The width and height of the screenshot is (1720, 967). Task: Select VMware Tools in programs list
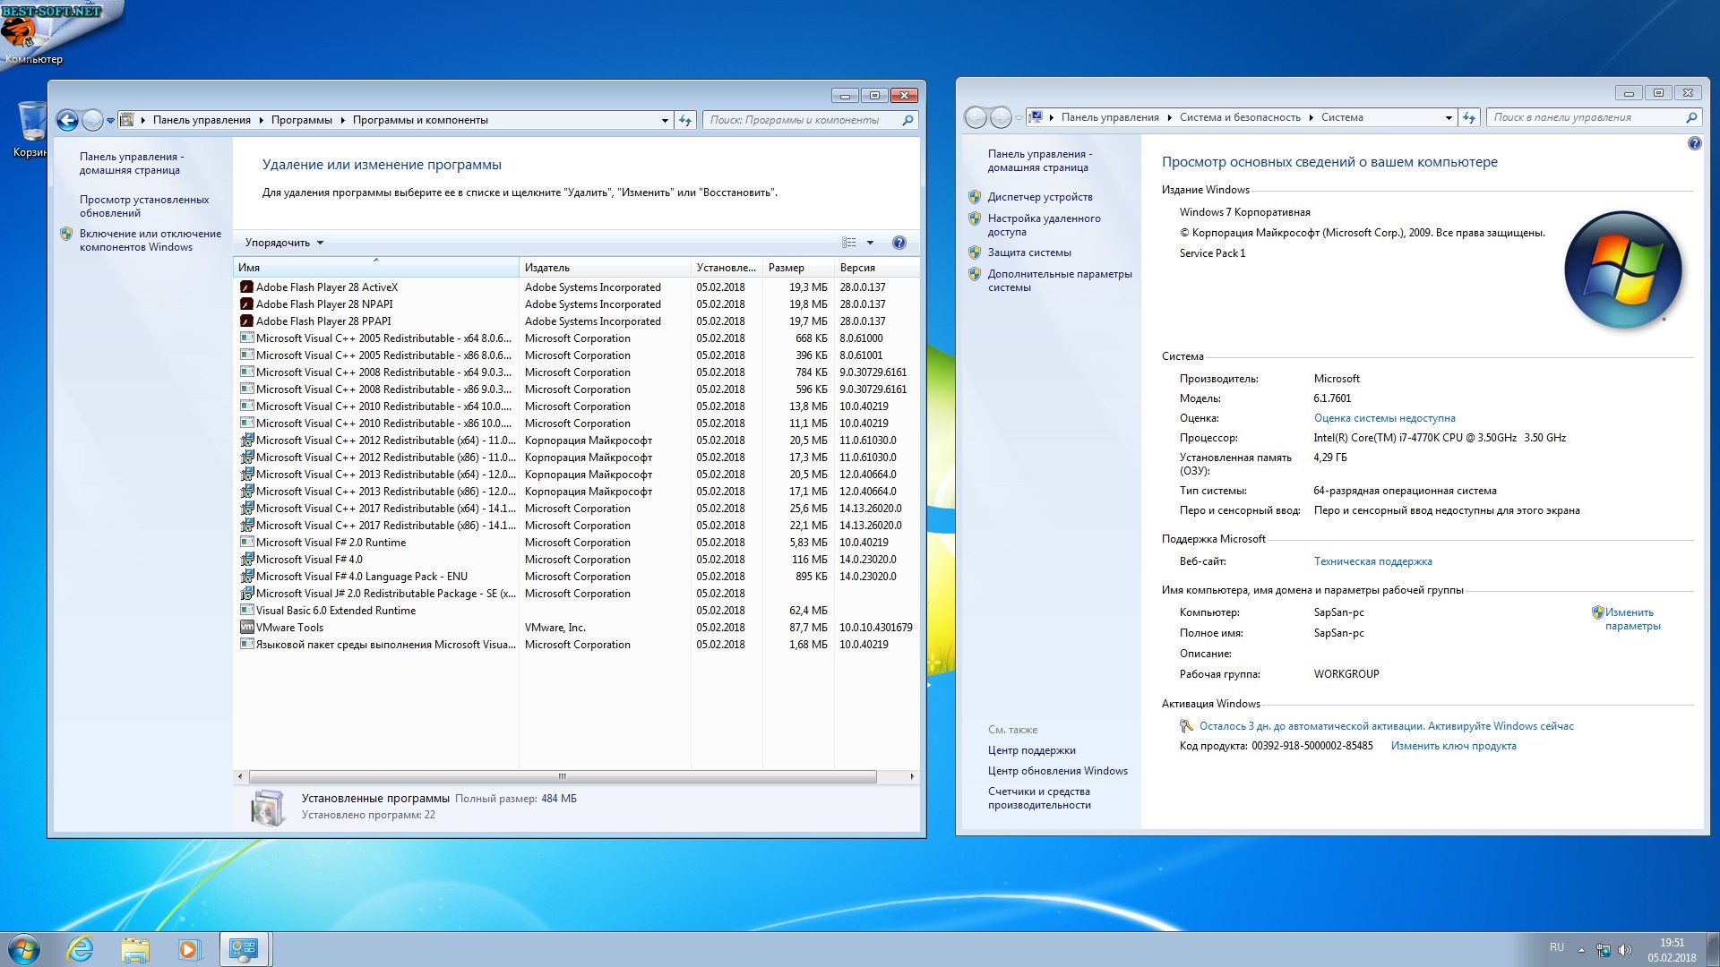point(289,628)
